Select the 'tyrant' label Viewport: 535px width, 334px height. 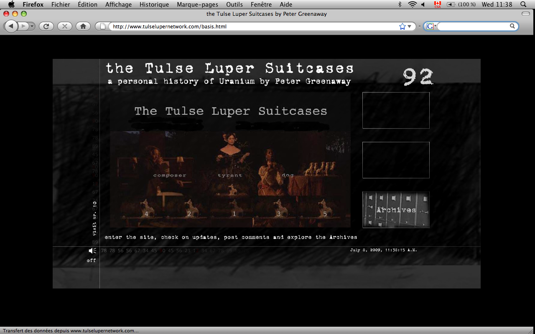pyautogui.click(x=230, y=175)
